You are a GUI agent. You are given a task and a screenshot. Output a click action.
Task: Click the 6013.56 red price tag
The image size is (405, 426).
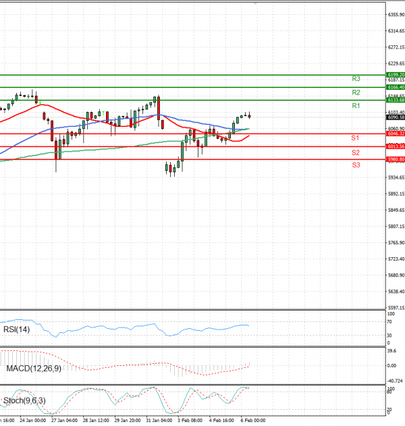(395, 147)
